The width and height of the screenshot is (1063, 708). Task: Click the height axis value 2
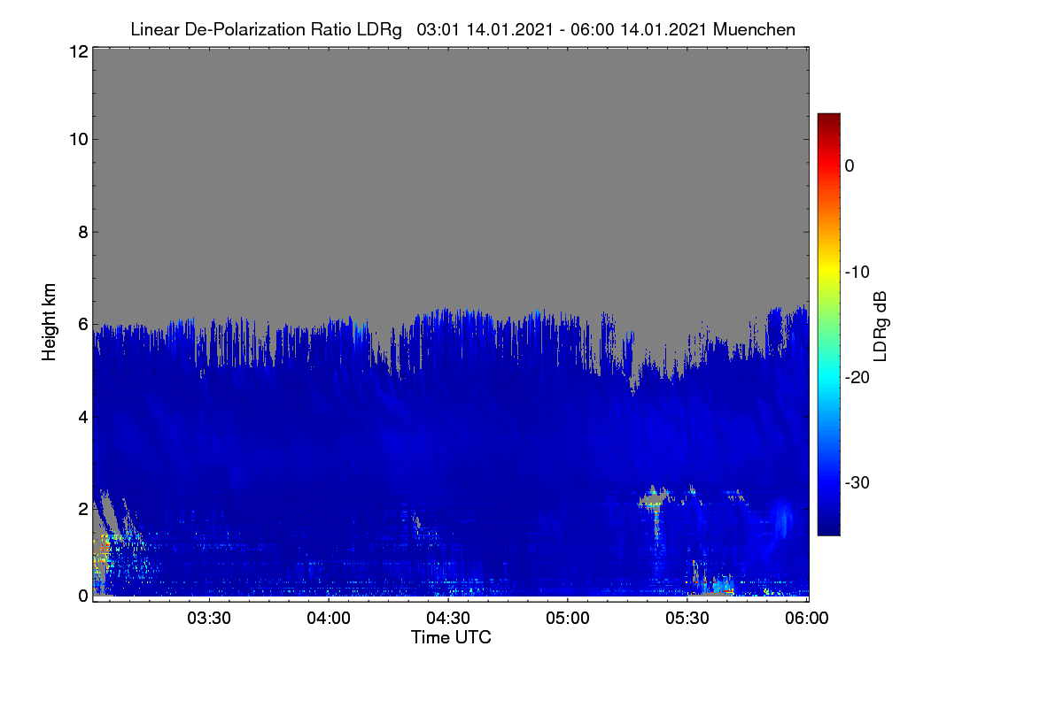click(81, 508)
